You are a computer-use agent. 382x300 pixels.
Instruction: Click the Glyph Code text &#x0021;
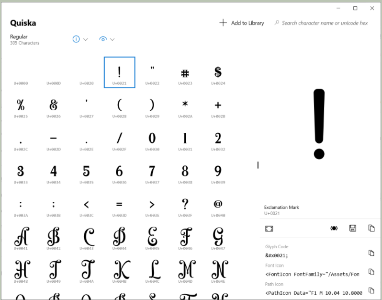[x=277, y=255]
